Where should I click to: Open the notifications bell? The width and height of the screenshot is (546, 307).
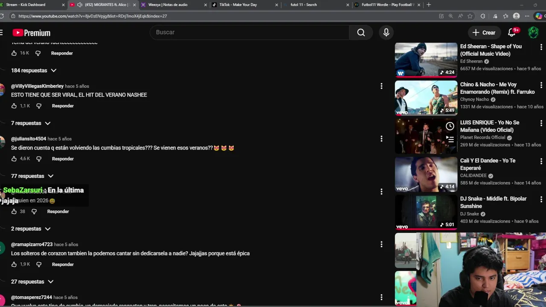[x=512, y=32]
